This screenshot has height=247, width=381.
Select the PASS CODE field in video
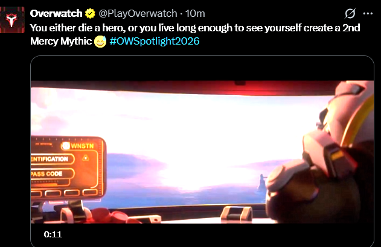tap(52, 174)
